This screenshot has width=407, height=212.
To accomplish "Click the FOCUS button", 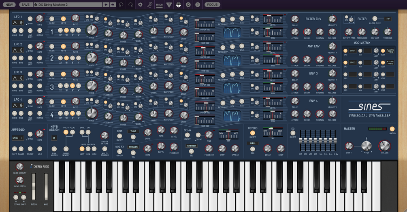I will pyautogui.click(x=212, y=4).
